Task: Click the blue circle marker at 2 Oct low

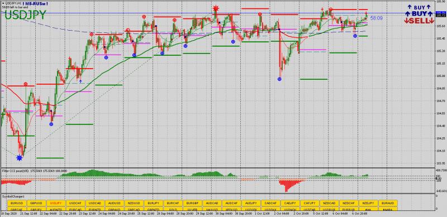Action: (279, 79)
